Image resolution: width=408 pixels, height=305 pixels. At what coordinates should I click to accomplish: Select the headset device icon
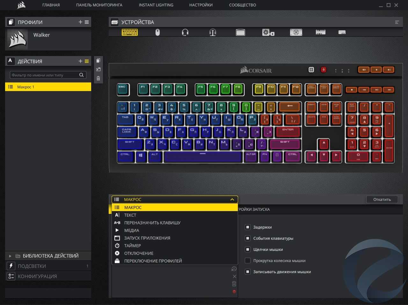(x=185, y=32)
